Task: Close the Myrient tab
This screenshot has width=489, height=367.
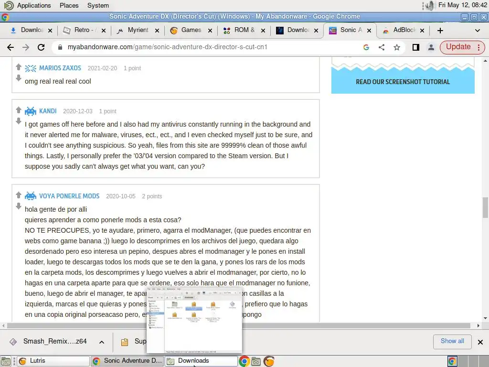Action: coord(157,30)
